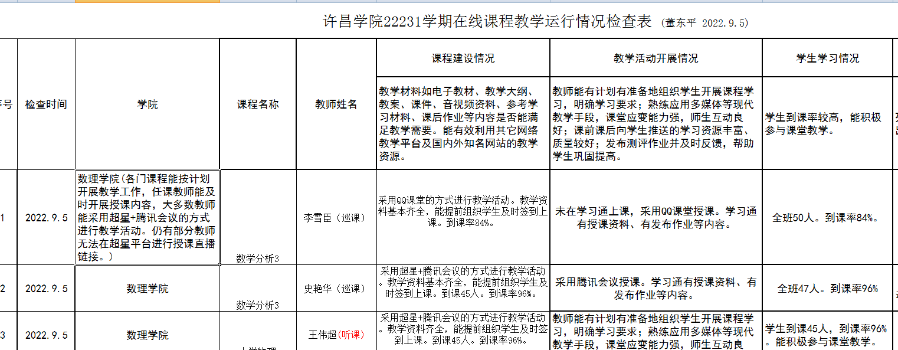This screenshot has width=898, height=350.
Task: Click the 课程建设情况 header cell
Action: pyautogui.click(x=463, y=58)
